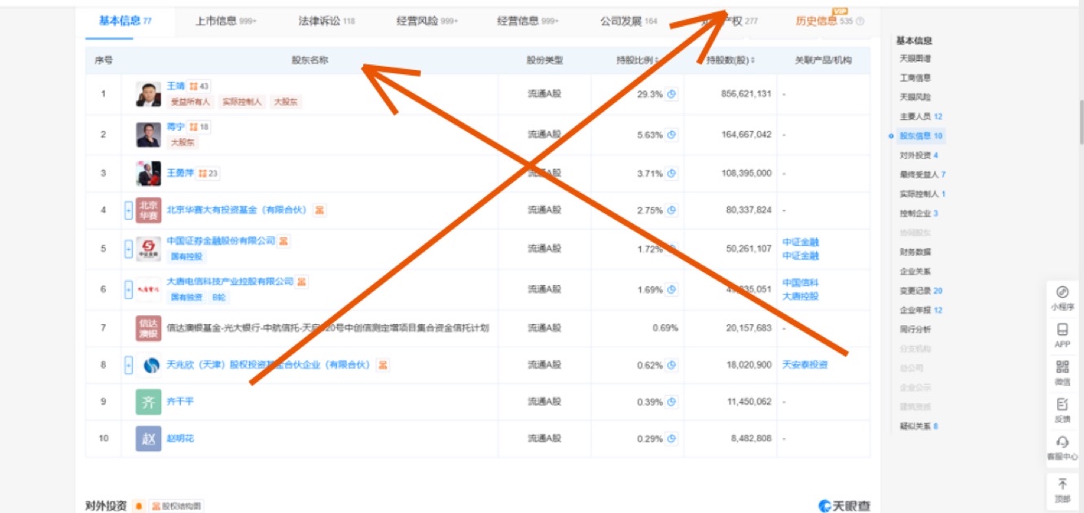Switch to 上市信息 tab
This screenshot has height=513, width=1084.
pos(226,21)
